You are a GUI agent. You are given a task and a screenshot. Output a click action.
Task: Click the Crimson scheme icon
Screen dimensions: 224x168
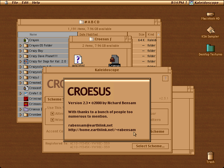26,104
